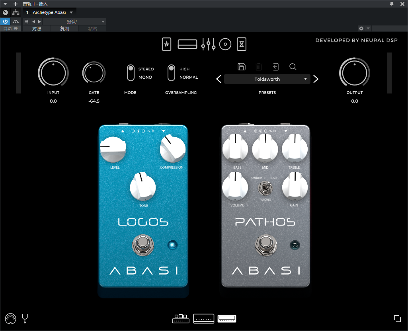Add a new insert with plus icon

[x=16, y=4]
